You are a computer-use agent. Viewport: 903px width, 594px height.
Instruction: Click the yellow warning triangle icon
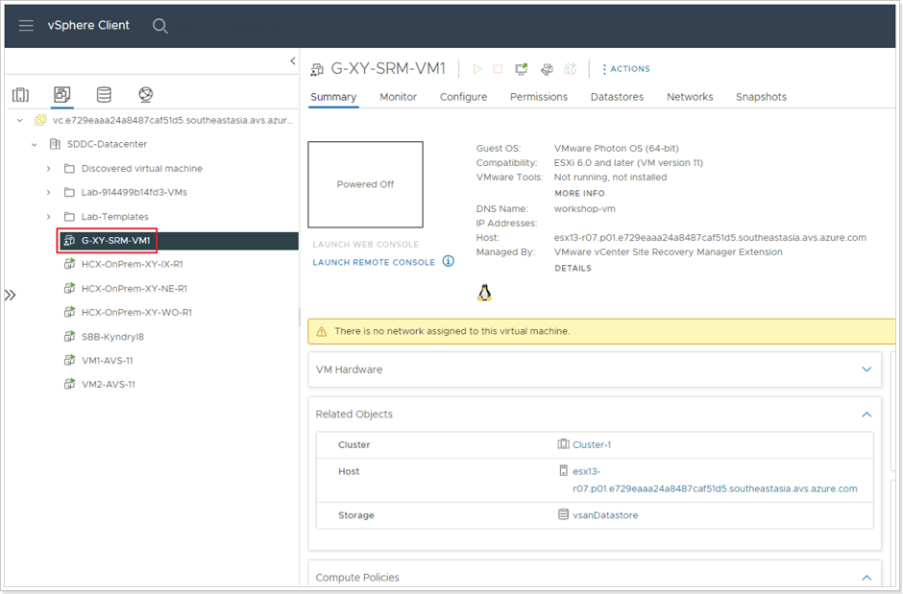(x=322, y=331)
